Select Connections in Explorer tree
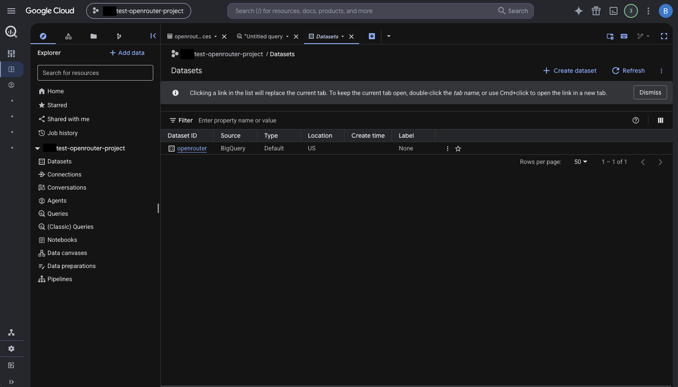This screenshot has height=387, width=678. click(x=64, y=174)
